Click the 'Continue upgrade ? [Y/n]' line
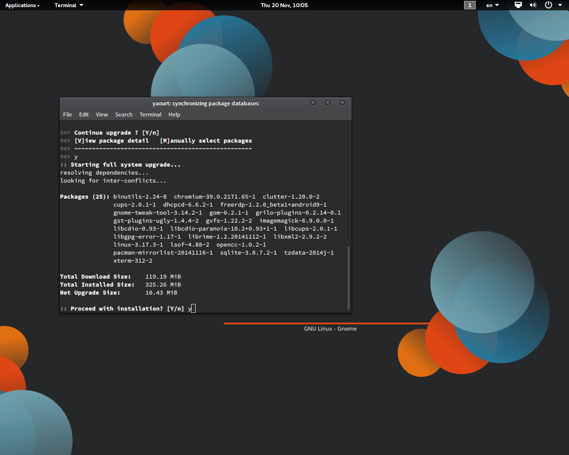 pyautogui.click(x=117, y=132)
